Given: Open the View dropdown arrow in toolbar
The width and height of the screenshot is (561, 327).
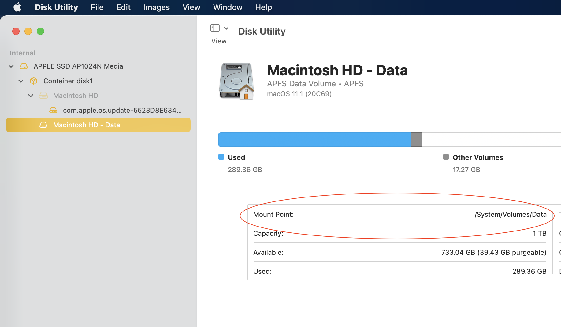Looking at the screenshot, I should [226, 28].
